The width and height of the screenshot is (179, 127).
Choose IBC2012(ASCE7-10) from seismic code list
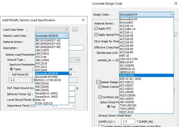[52, 40]
